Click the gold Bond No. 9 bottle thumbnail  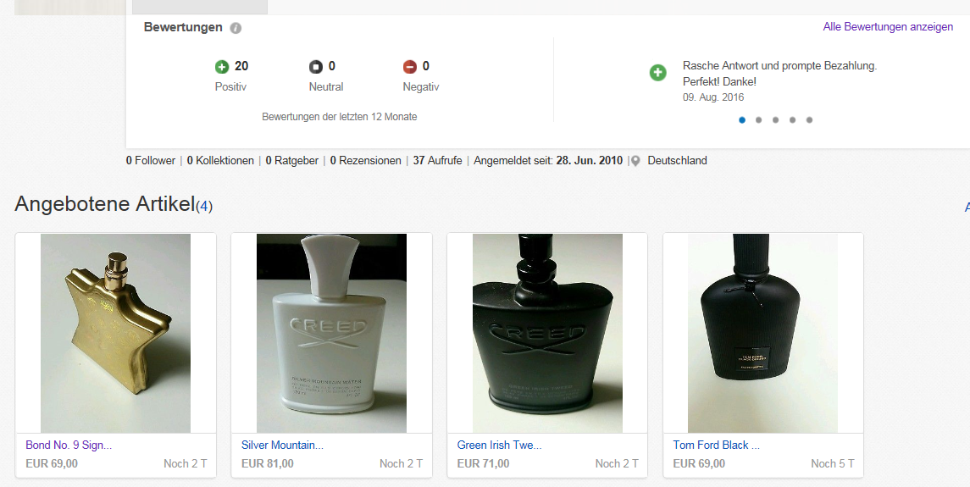116,333
